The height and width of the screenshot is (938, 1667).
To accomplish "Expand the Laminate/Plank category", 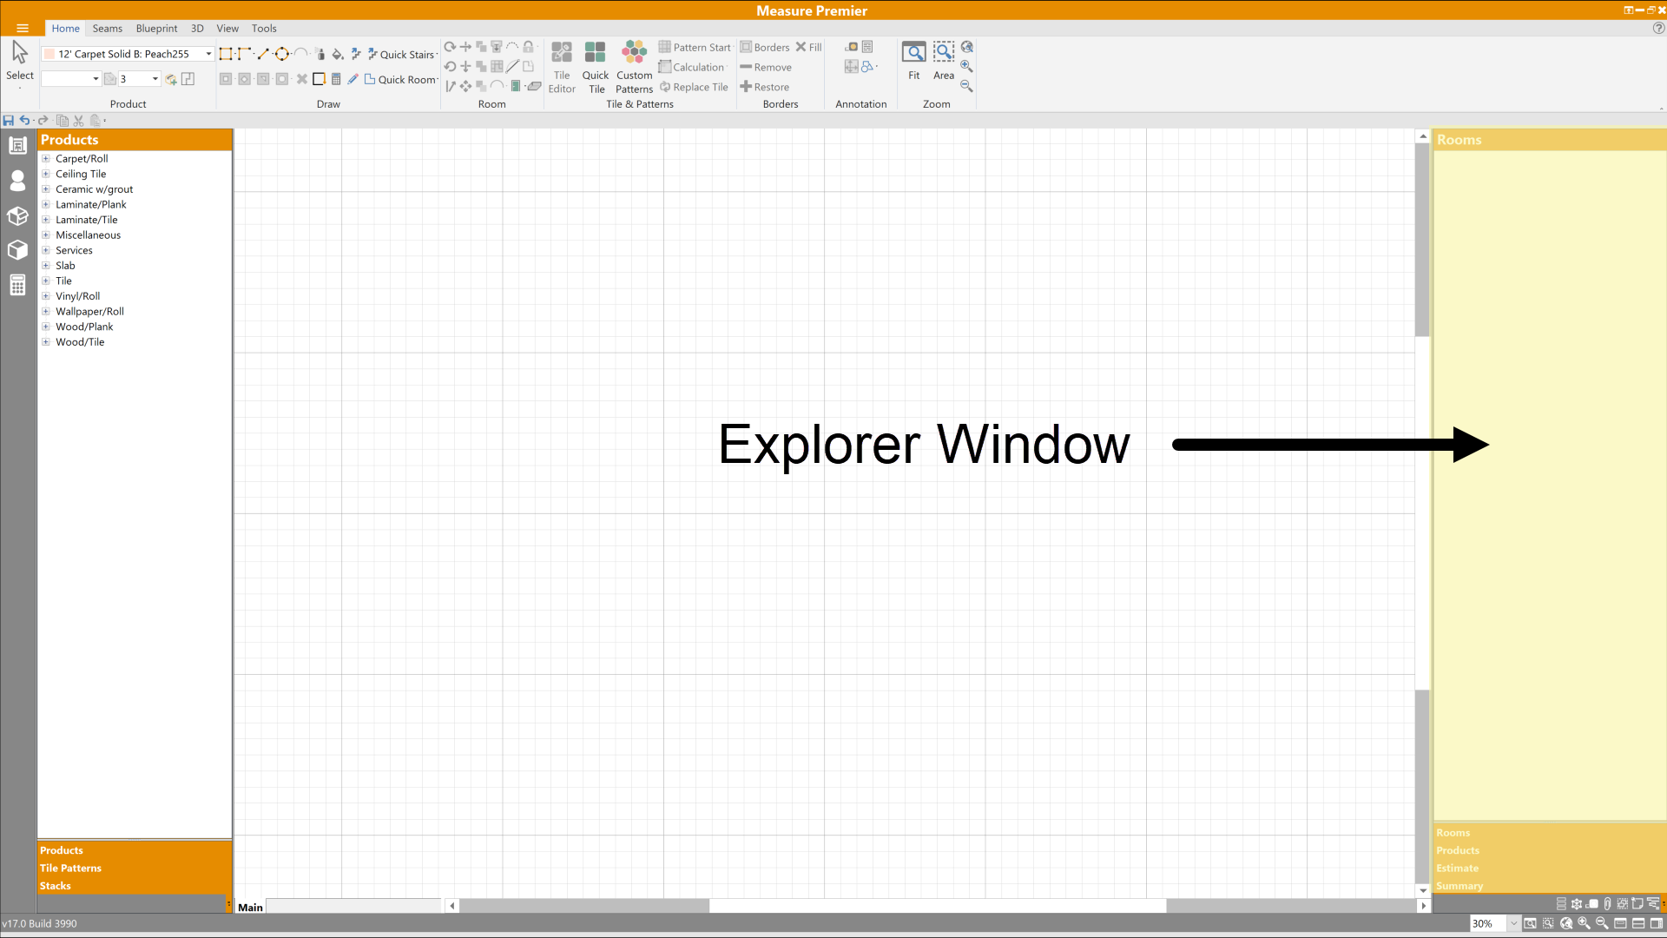I will coord(46,204).
